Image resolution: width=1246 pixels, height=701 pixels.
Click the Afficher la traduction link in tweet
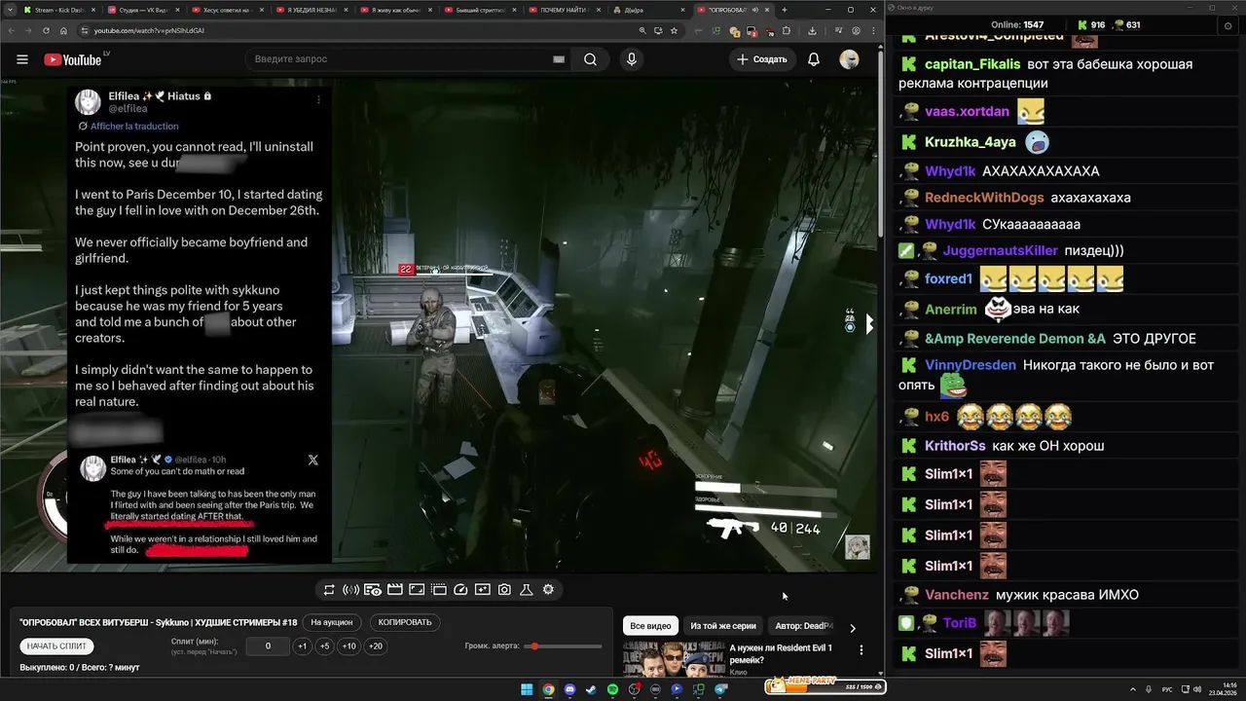click(x=134, y=126)
